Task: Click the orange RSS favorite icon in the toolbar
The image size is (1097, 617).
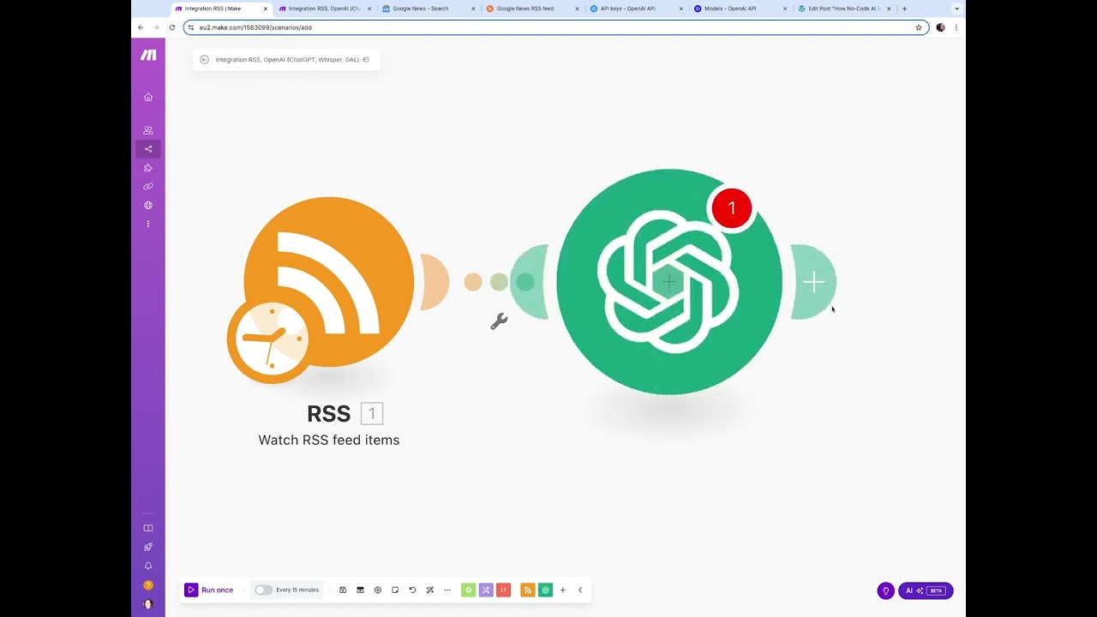Action: (x=528, y=590)
